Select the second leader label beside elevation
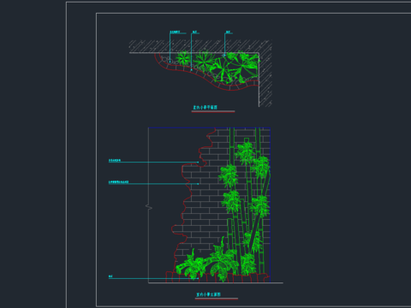The image size is (411, 308). (119, 182)
